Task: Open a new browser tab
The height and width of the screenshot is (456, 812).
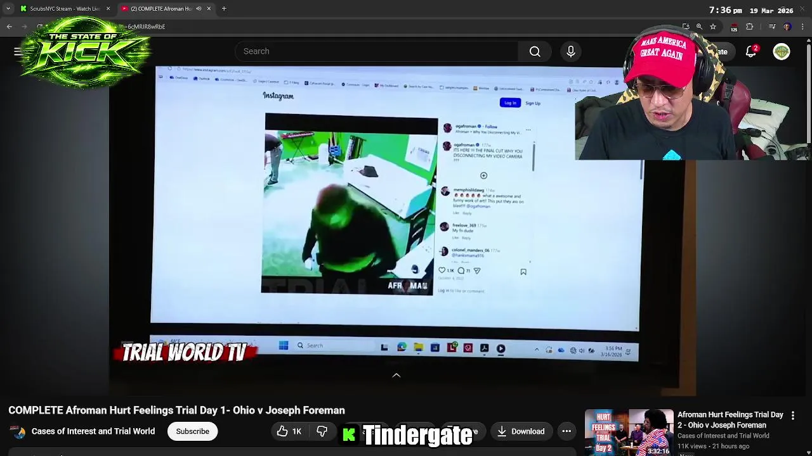Action: [x=224, y=8]
